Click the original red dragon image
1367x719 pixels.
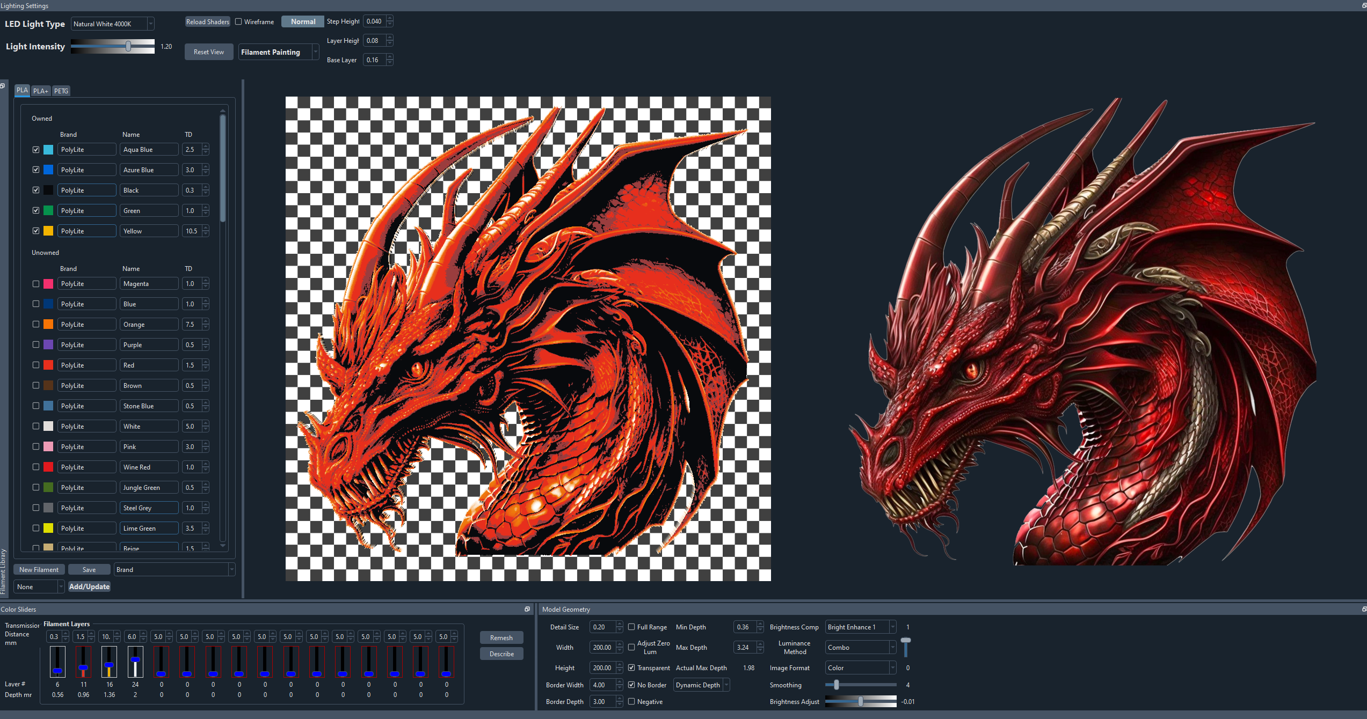click(x=1082, y=331)
